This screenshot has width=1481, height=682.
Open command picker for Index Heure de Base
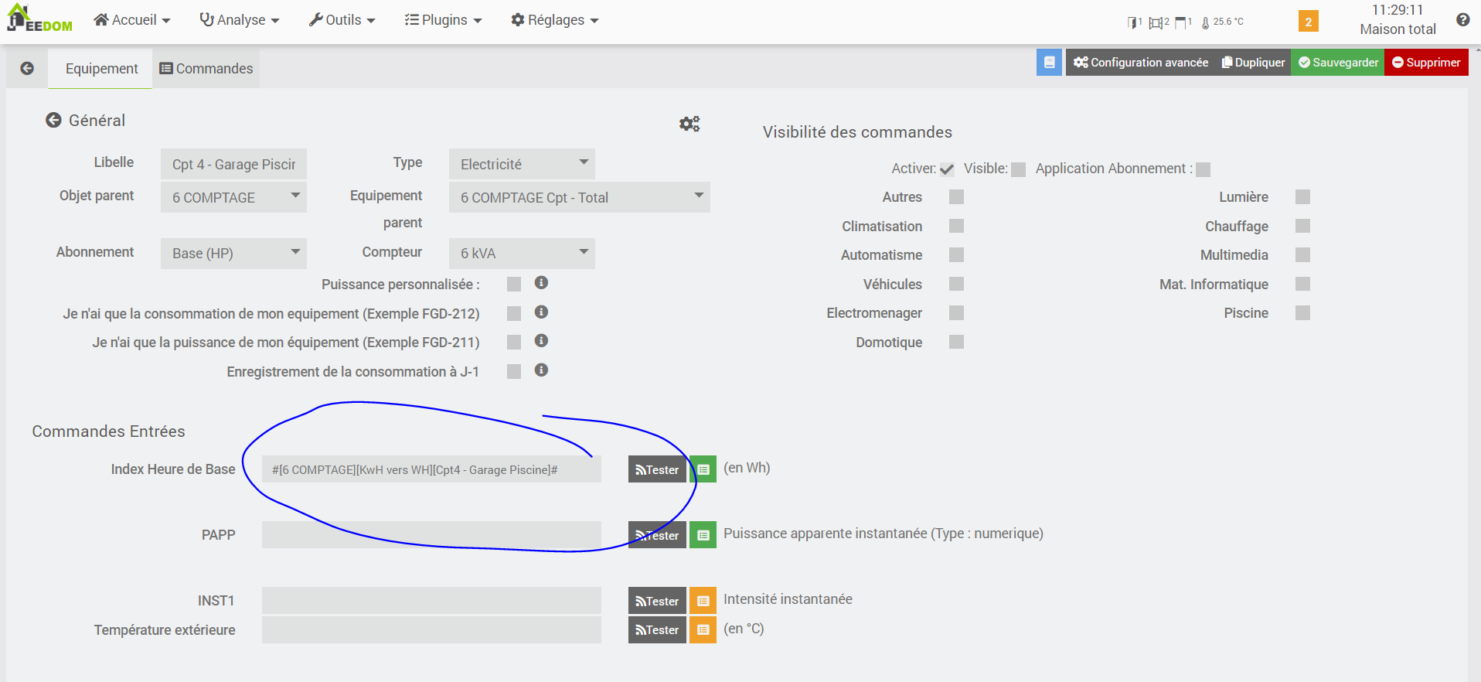pos(703,469)
